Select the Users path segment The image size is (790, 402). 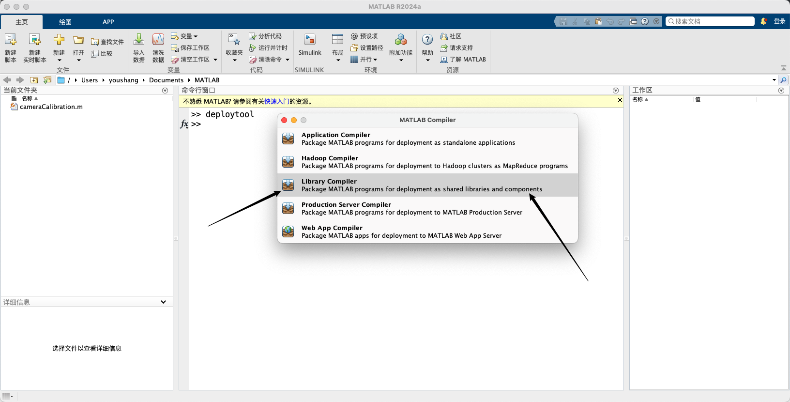pos(90,80)
